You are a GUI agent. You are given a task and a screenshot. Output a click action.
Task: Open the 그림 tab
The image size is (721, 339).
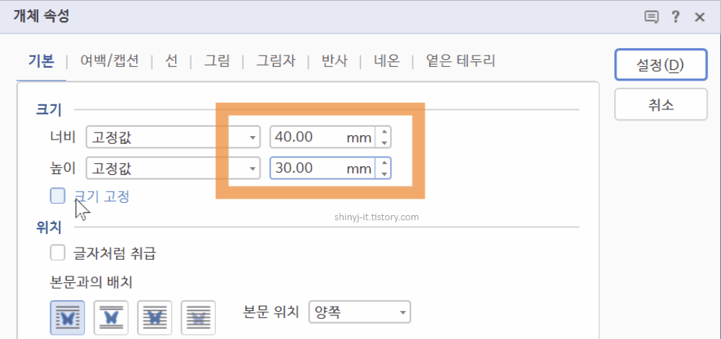click(216, 61)
